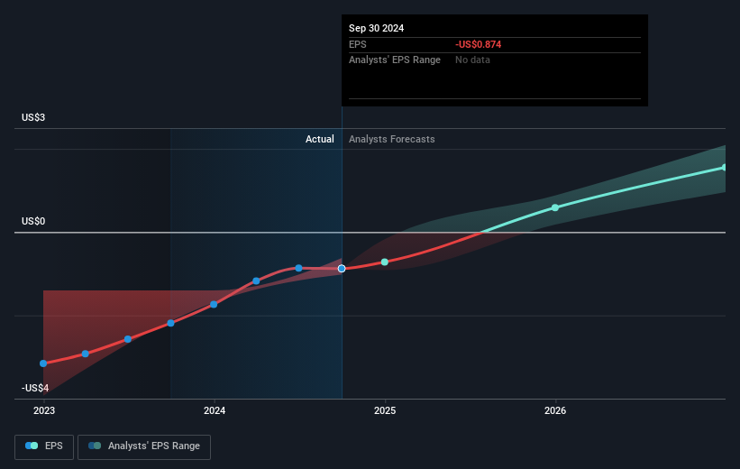Click the Analysts Forecasts section label
Viewport: 740px width, 469px height.
point(392,139)
